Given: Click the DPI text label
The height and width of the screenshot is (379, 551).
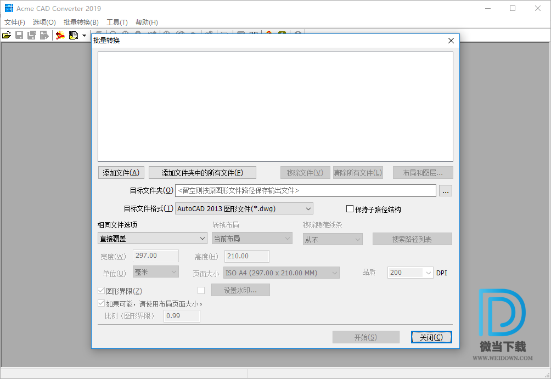Looking at the screenshot, I should pos(442,273).
